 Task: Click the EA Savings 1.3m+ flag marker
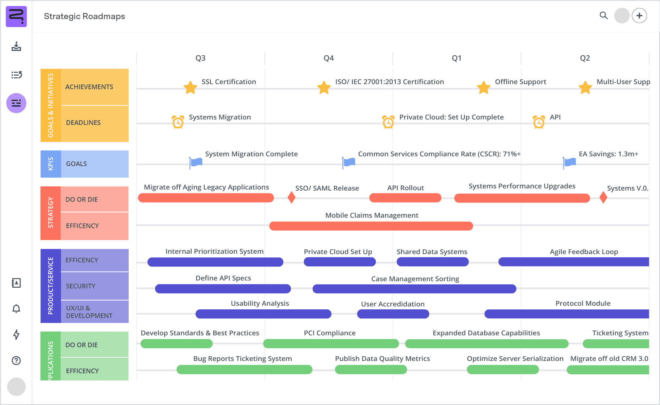click(568, 162)
